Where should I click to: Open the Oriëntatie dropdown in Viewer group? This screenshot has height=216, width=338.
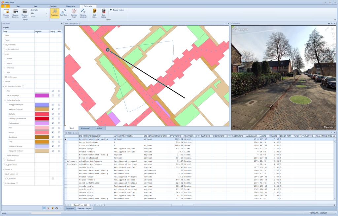pos(47,10)
